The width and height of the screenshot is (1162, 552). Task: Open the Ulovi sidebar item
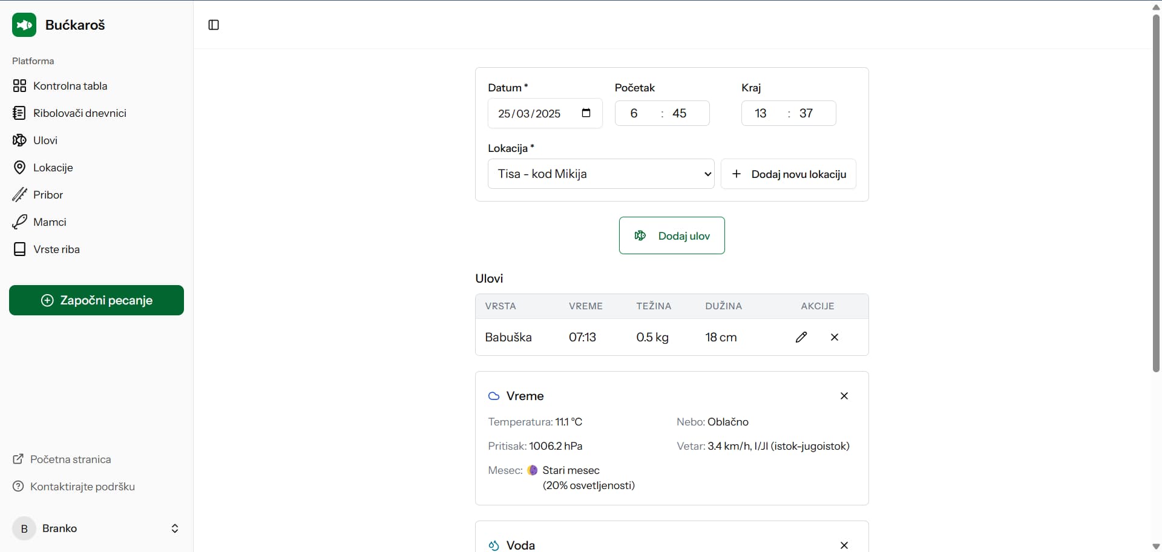pyautogui.click(x=45, y=140)
